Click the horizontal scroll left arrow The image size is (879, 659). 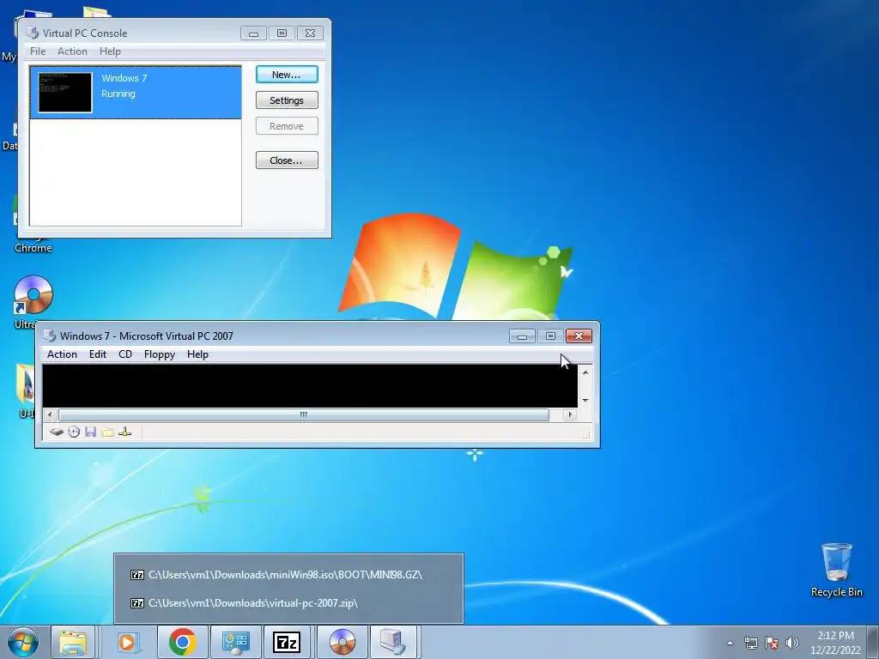click(50, 414)
